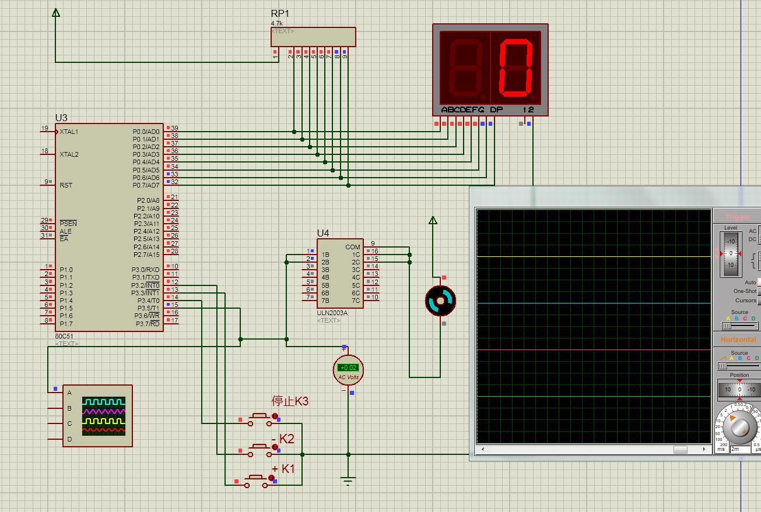
Task: Select the Horizontal panel header
Action: (x=738, y=339)
